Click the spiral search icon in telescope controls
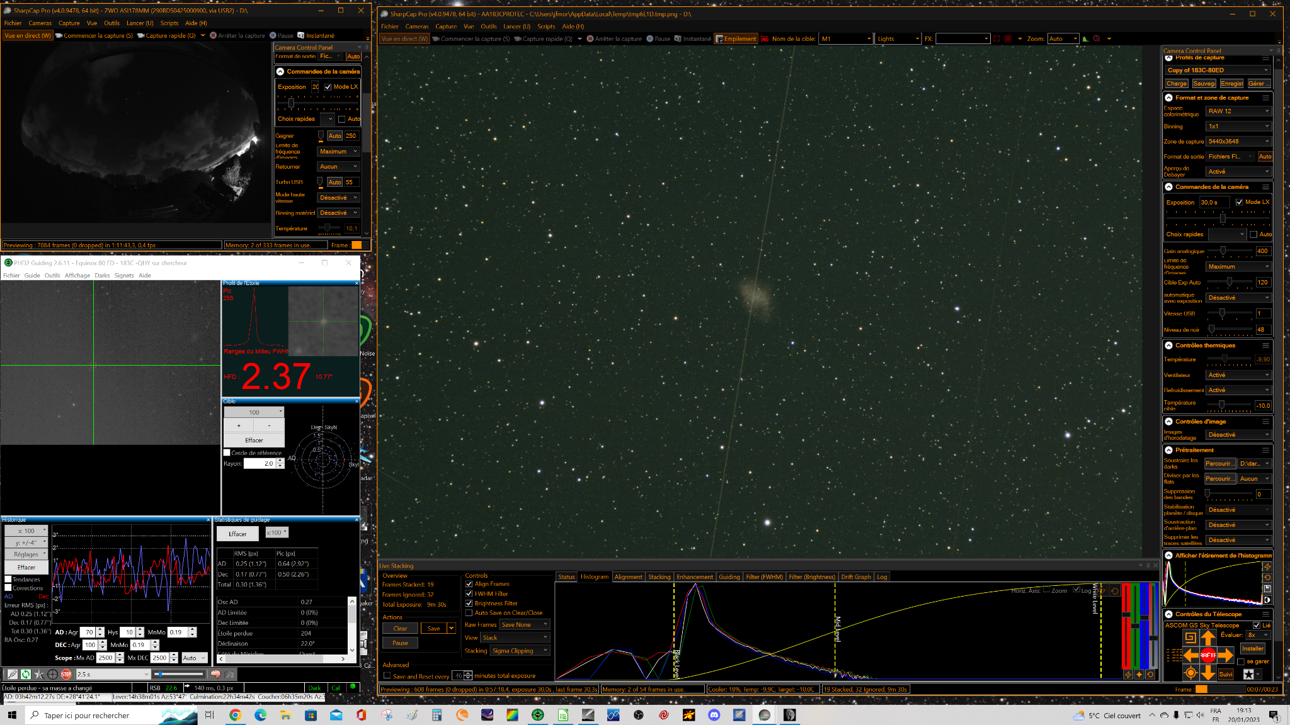The height and width of the screenshot is (725, 1290). pyautogui.click(x=1190, y=638)
